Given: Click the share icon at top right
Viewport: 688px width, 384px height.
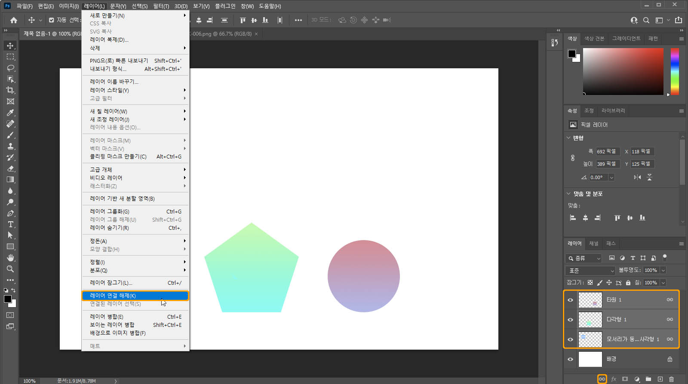Looking at the screenshot, I should click(679, 20).
